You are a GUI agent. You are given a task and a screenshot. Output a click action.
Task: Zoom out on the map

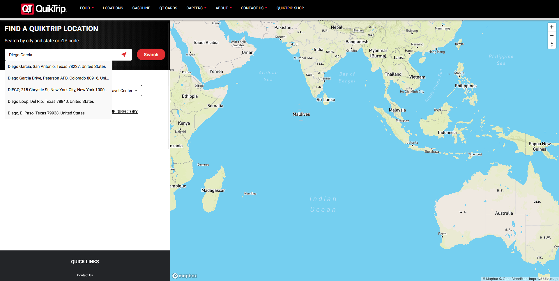click(x=552, y=36)
